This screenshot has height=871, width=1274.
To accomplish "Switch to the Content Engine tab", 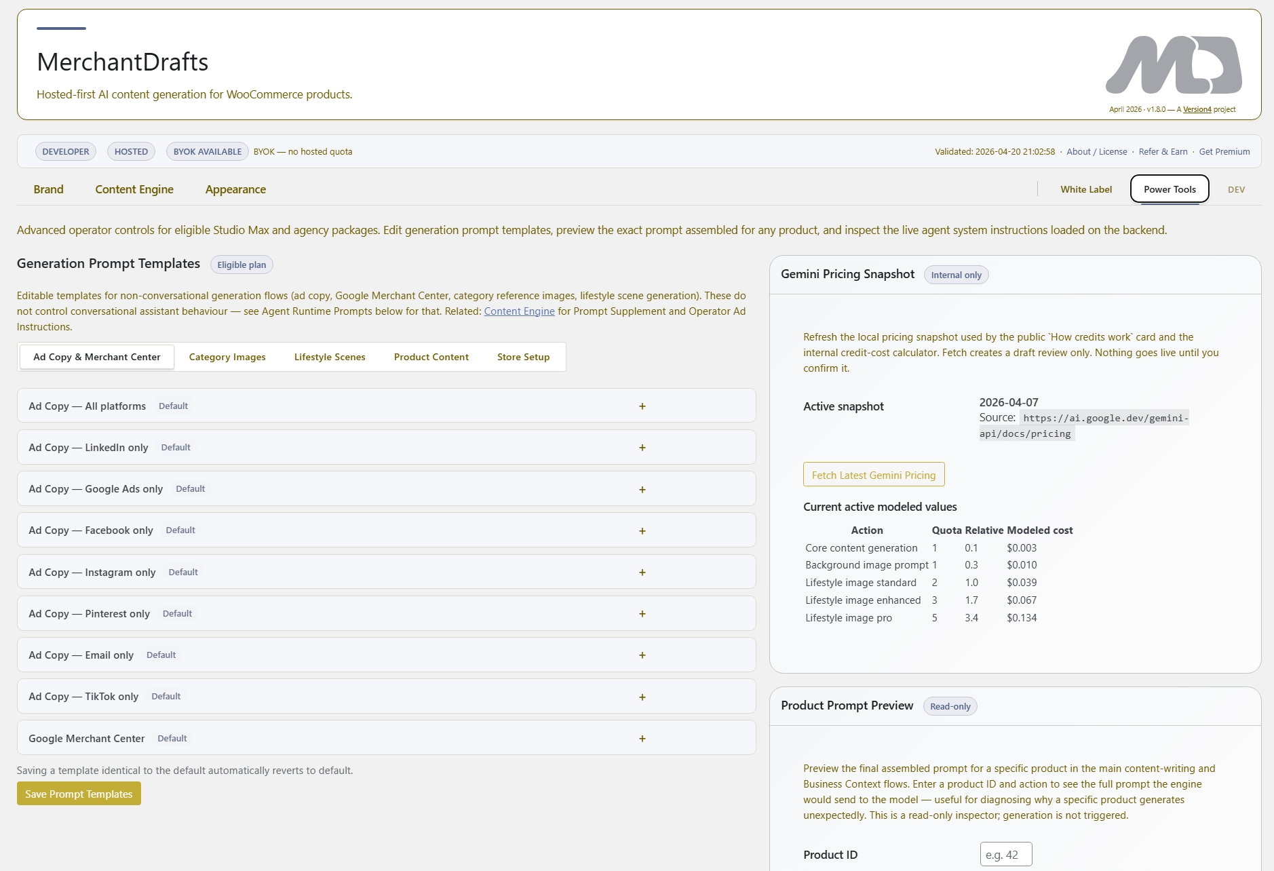I will pos(134,189).
